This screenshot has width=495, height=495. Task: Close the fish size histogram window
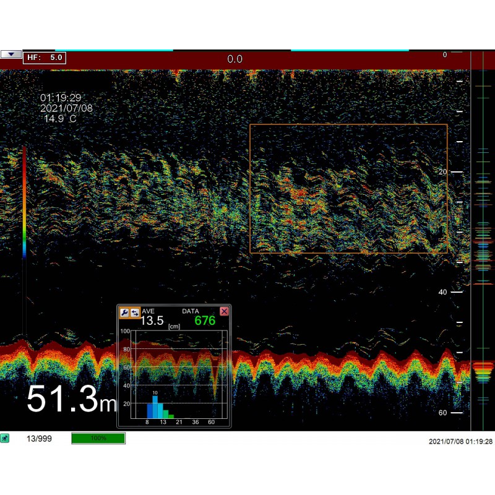point(224,311)
